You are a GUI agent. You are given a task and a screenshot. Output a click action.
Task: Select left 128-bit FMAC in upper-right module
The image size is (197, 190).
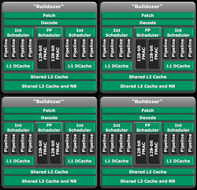(x=141, y=54)
